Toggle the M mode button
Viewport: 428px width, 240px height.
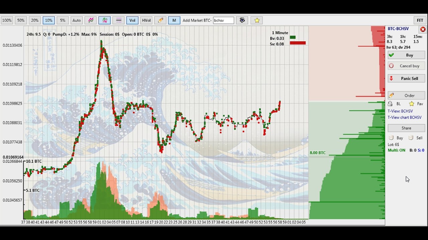pyautogui.click(x=174, y=20)
